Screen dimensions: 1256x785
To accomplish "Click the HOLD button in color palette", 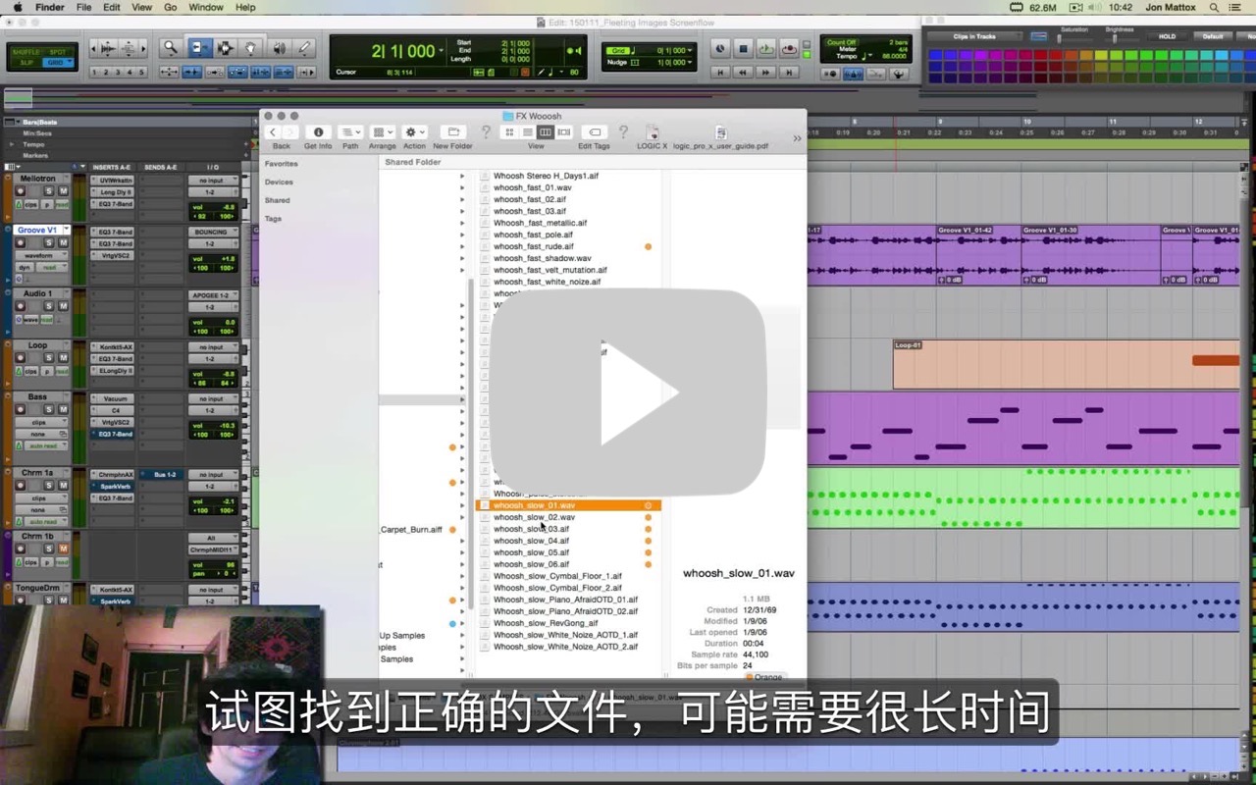I will coord(1167,36).
